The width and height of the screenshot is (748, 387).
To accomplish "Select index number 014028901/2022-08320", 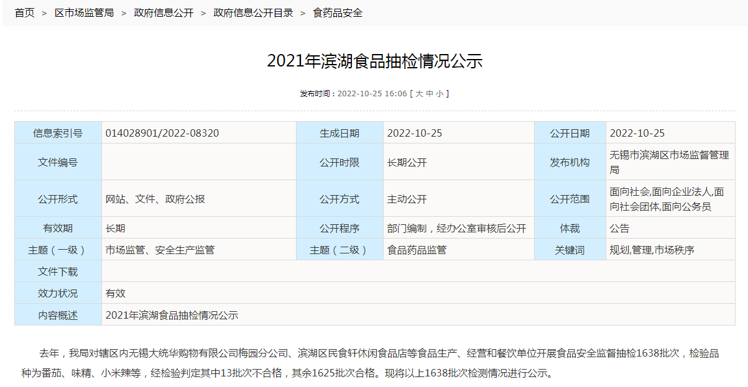I will point(162,133).
